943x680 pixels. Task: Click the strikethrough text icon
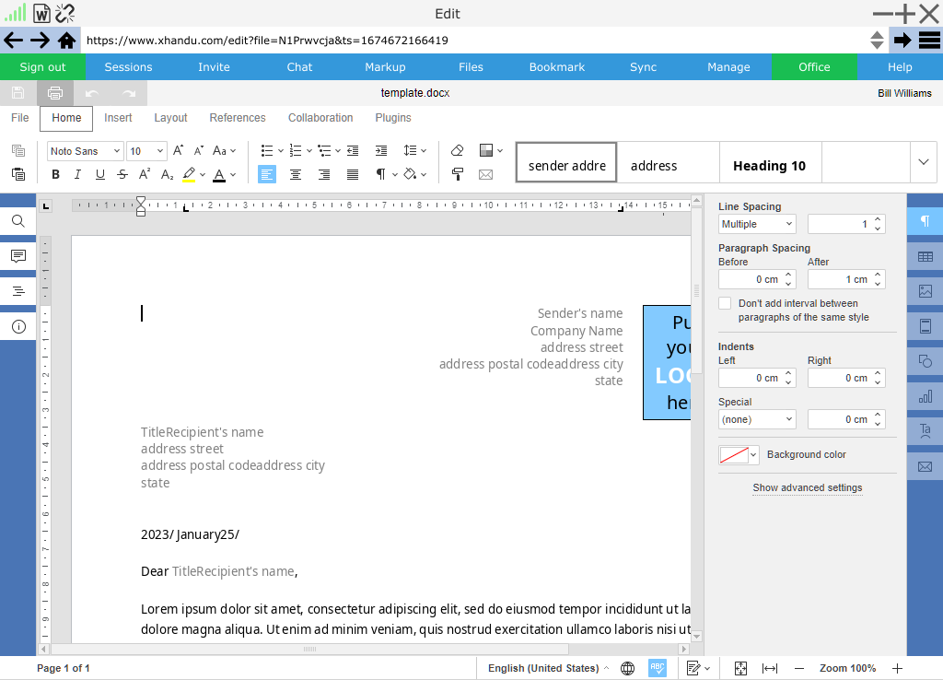[122, 174]
